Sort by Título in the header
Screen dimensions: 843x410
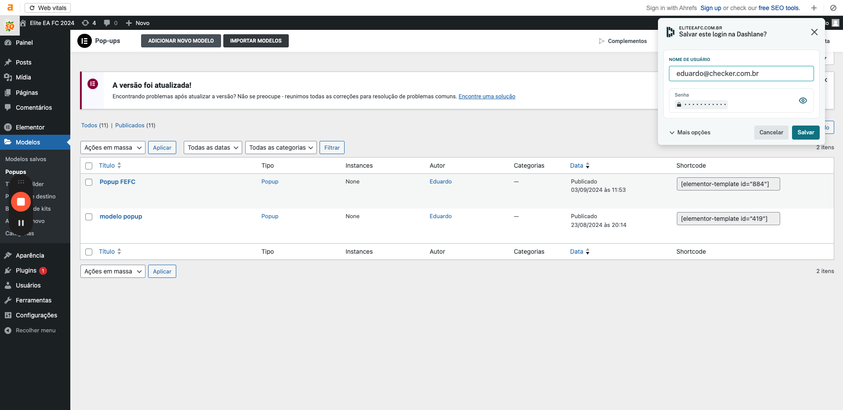(110, 165)
